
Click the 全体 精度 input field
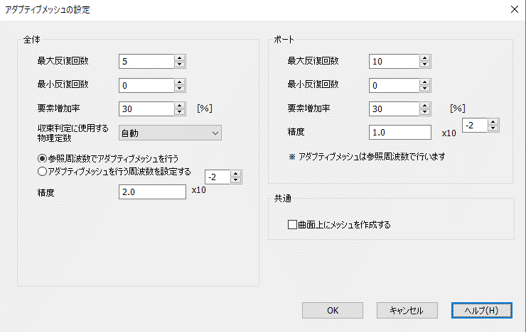coord(152,193)
